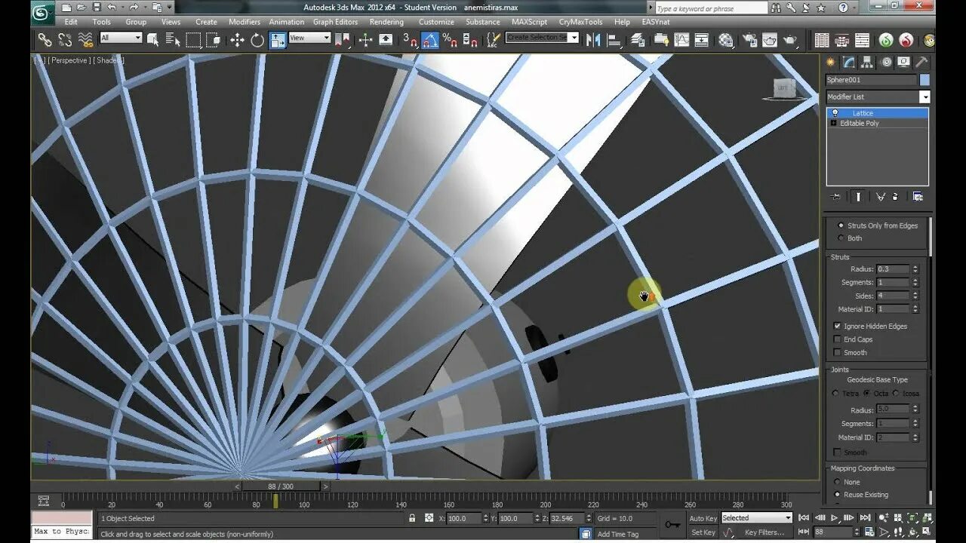The height and width of the screenshot is (543, 966).
Task: Open the Modifier List dropdown
Action: (x=924, y=97)
